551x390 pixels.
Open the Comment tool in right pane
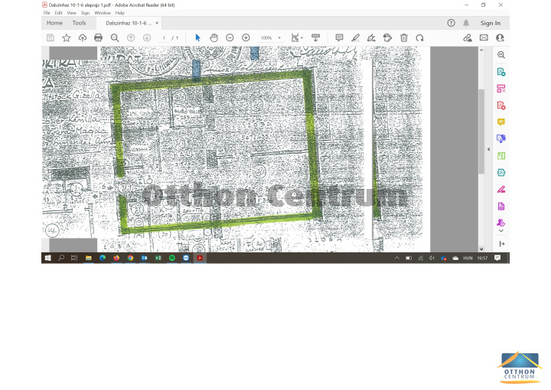[501, 122]
